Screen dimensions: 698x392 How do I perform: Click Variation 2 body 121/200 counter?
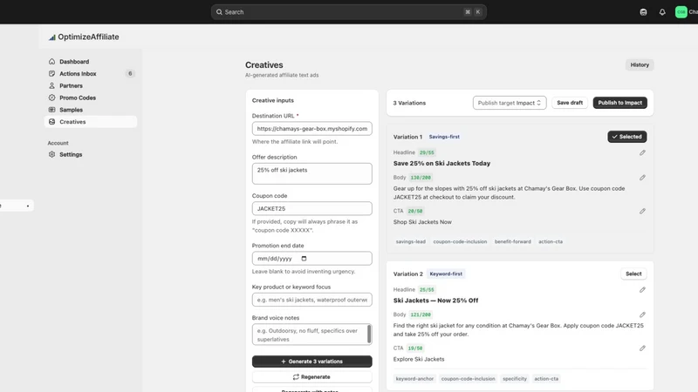pos(421,314)
